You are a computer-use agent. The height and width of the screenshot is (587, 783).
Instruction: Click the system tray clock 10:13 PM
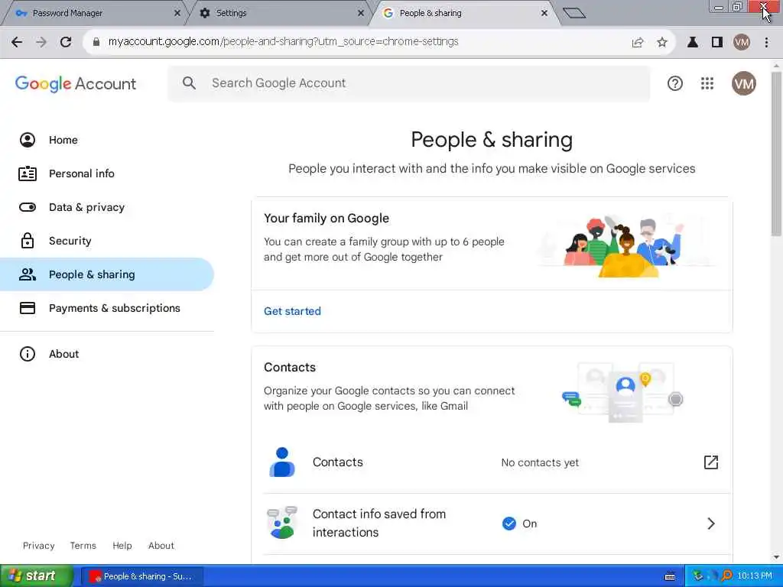755,576
